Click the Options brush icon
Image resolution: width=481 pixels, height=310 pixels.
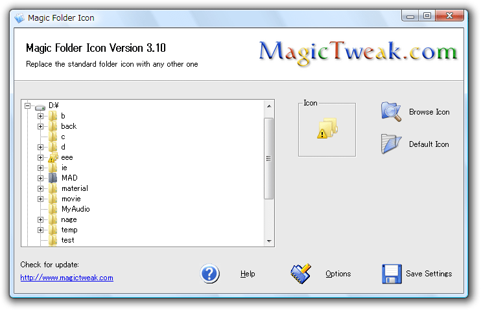point(301,274)
